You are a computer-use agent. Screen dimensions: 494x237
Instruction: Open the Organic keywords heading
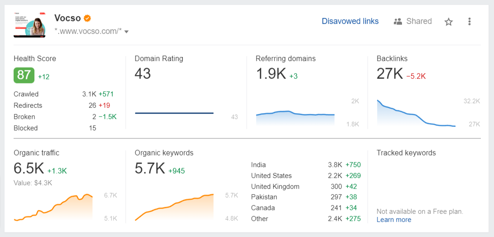(x=164, y=153)
